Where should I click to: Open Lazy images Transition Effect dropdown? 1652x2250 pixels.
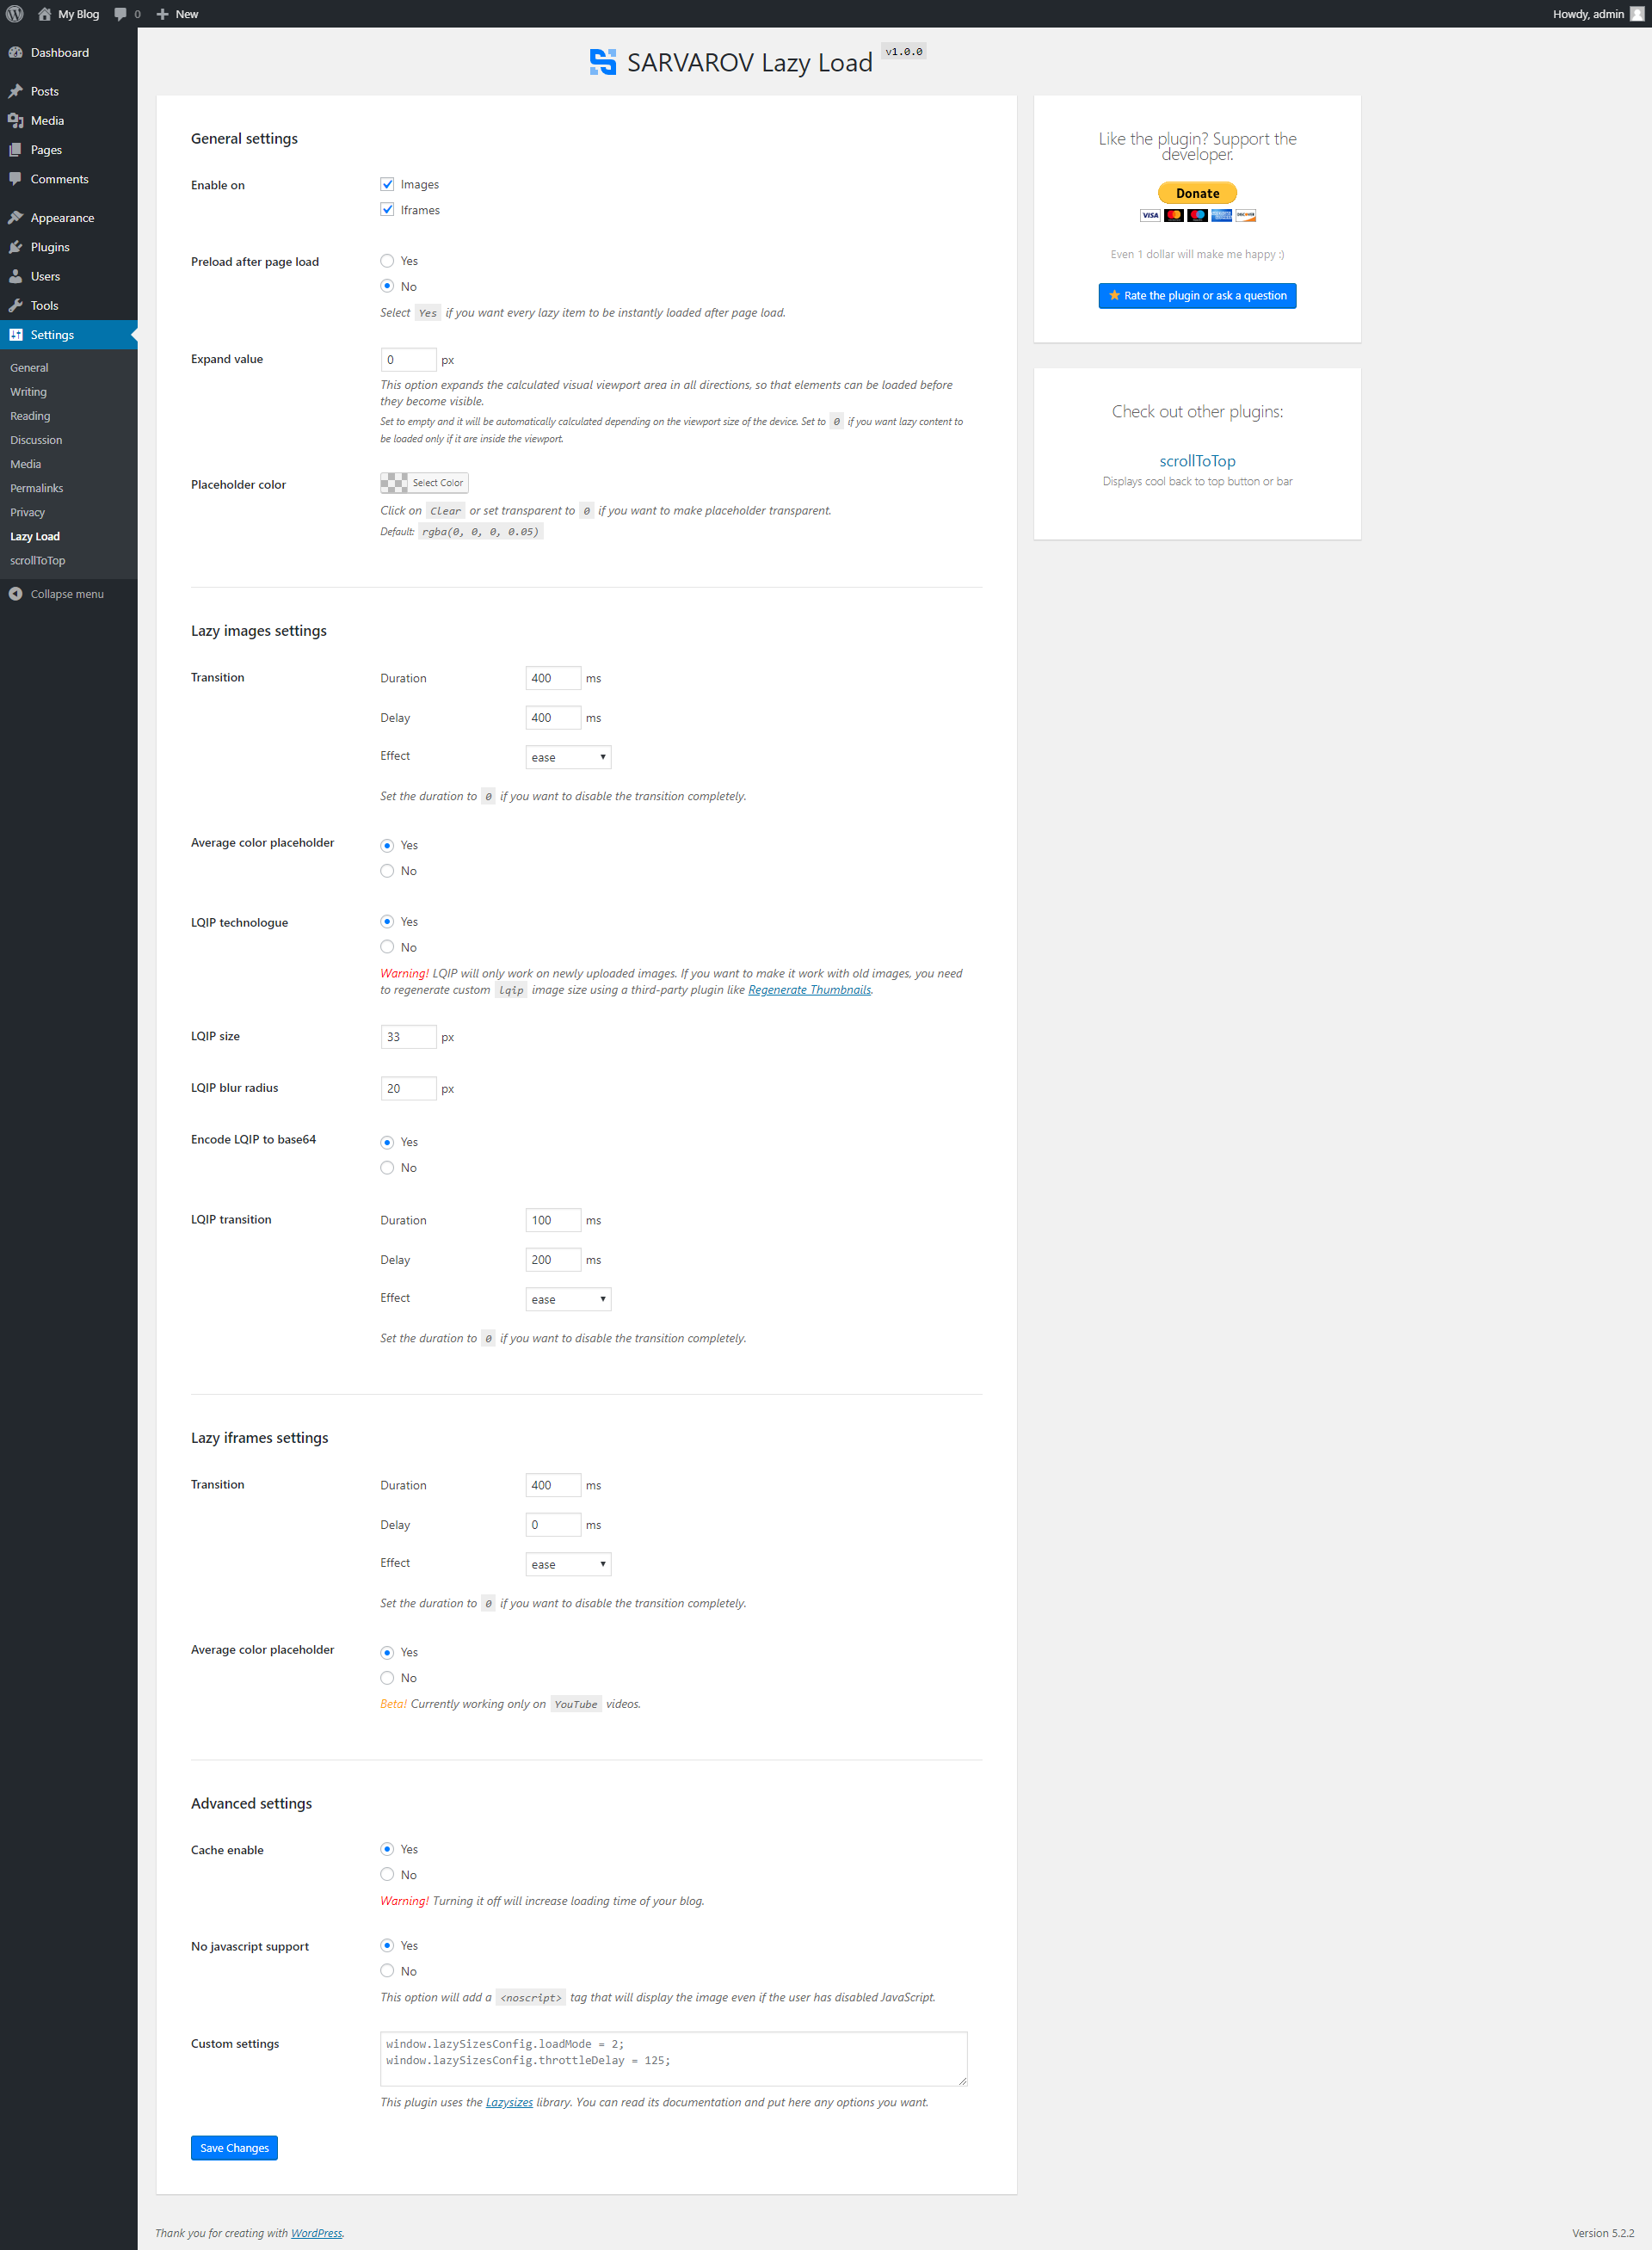point(568,757)
